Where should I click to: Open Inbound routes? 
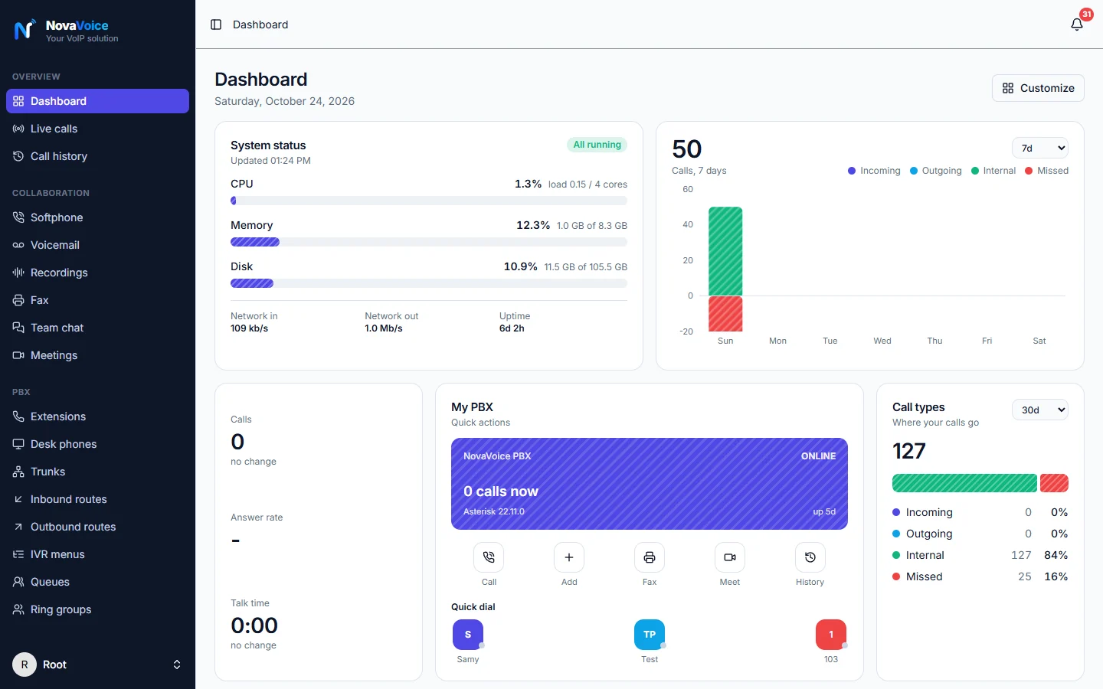click(97, 499)
